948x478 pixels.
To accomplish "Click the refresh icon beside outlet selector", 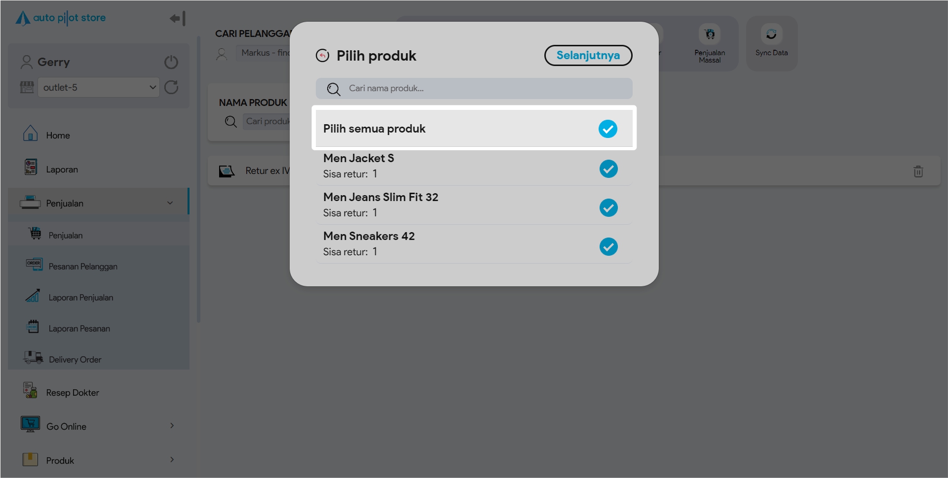I will [171, 88].
